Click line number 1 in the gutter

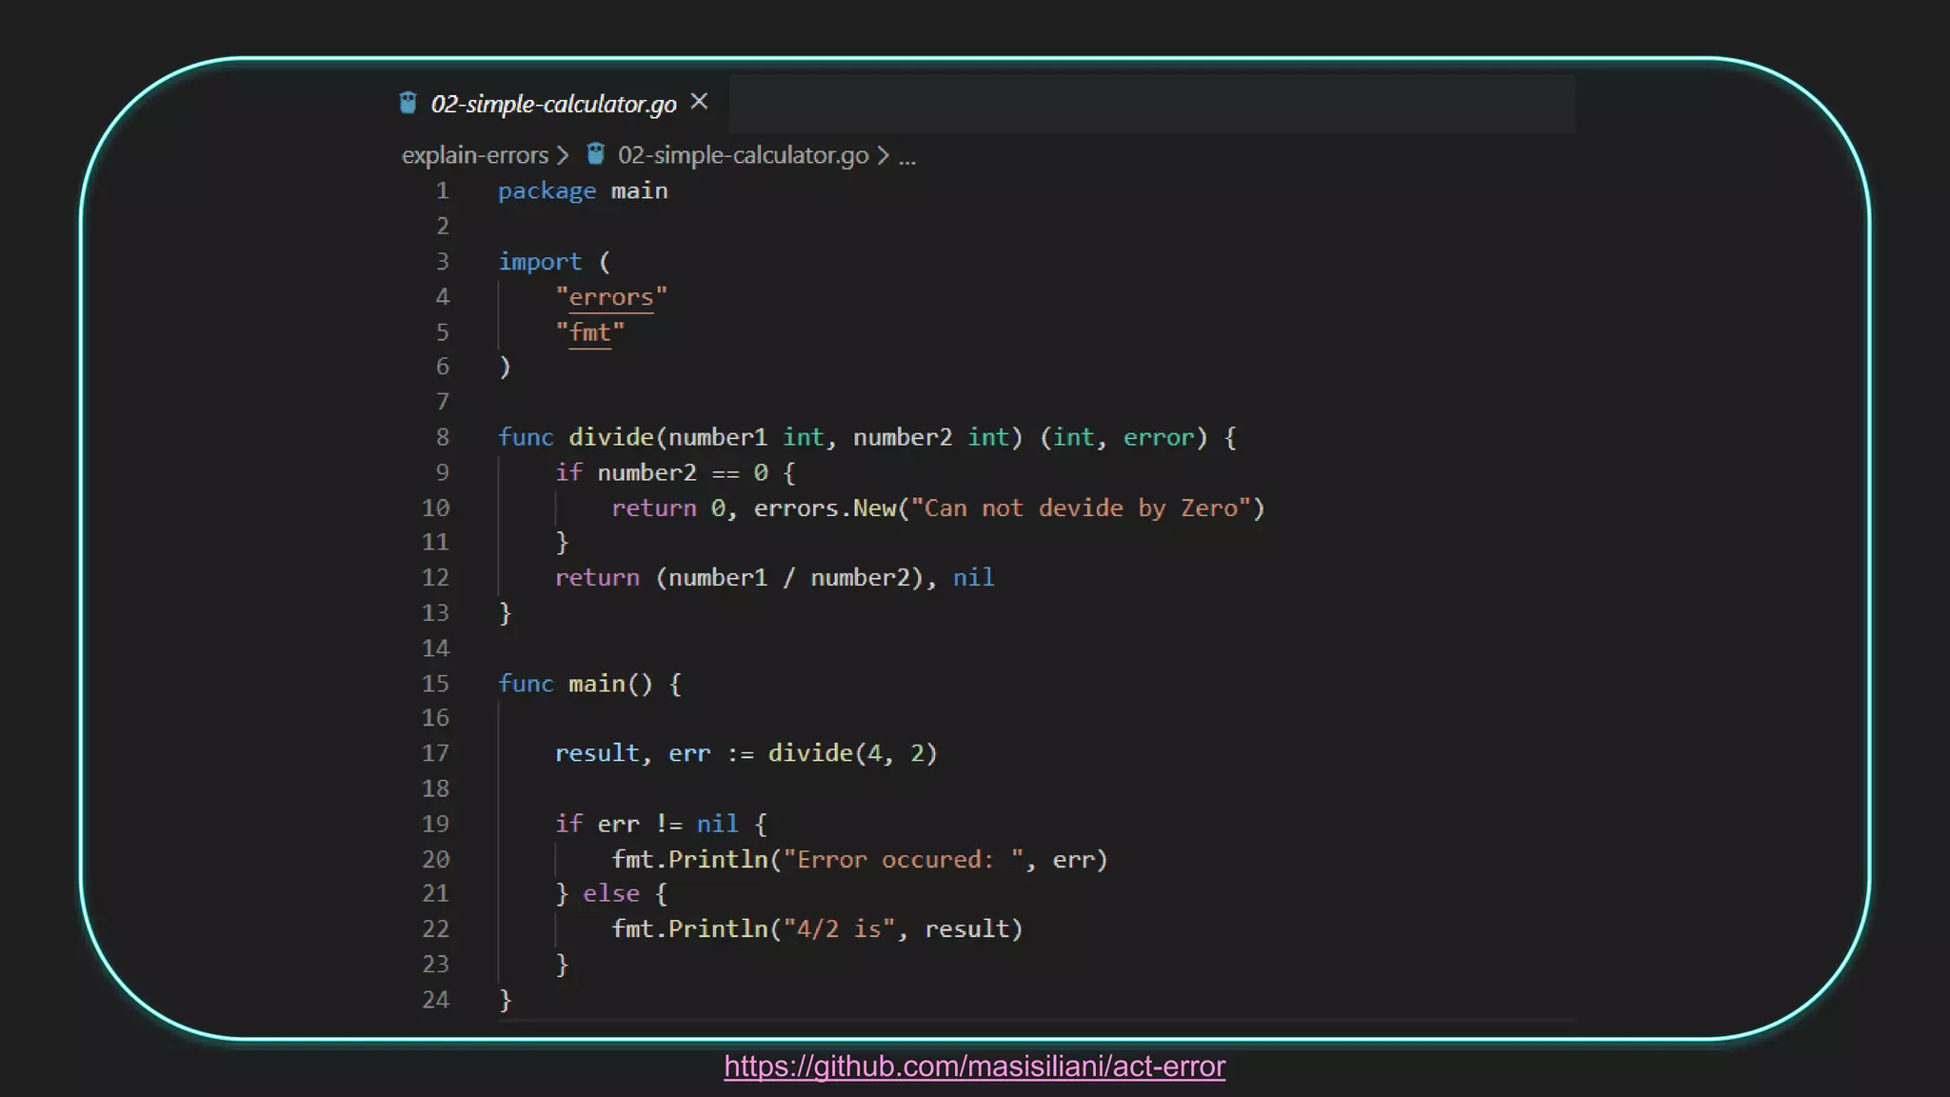click(443, 191)
